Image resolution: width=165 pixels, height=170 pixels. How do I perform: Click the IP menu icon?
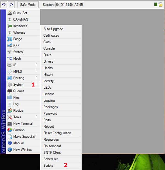10,65
